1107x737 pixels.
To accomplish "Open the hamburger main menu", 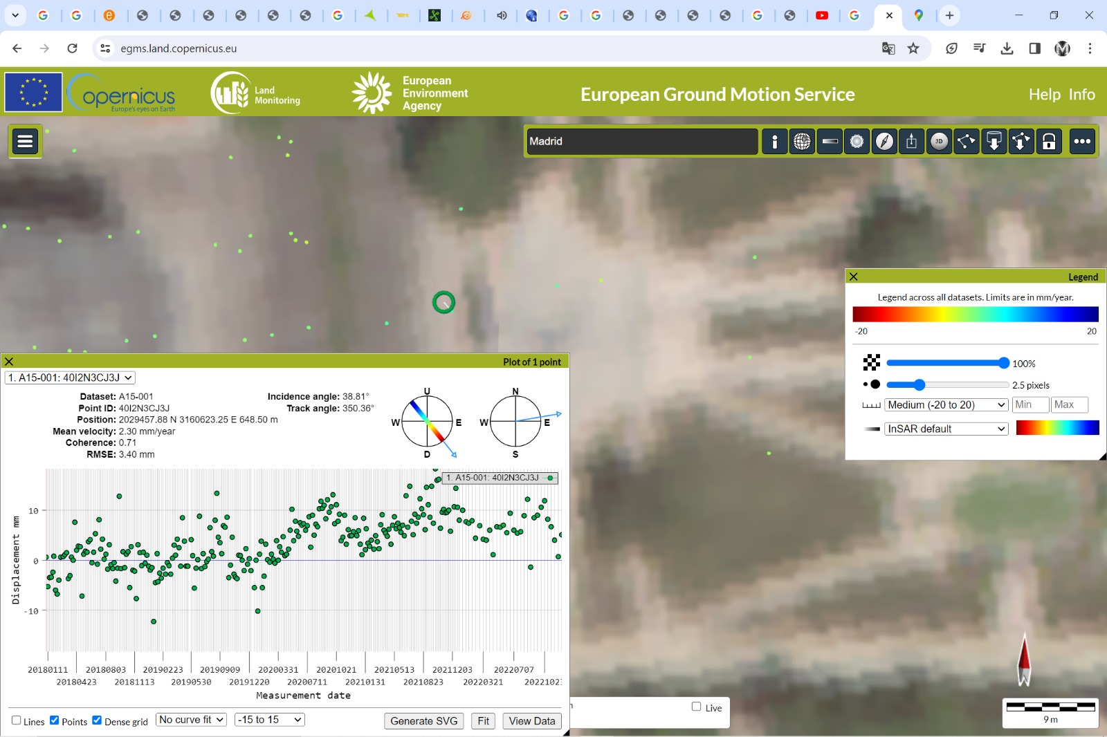I will point(26,142).
